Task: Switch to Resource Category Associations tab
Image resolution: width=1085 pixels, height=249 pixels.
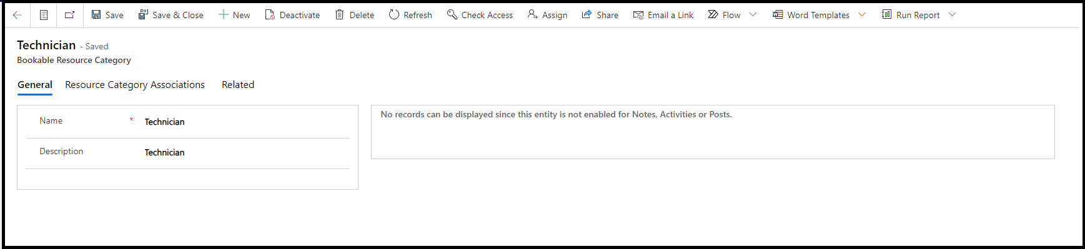Action: point(135,85)
